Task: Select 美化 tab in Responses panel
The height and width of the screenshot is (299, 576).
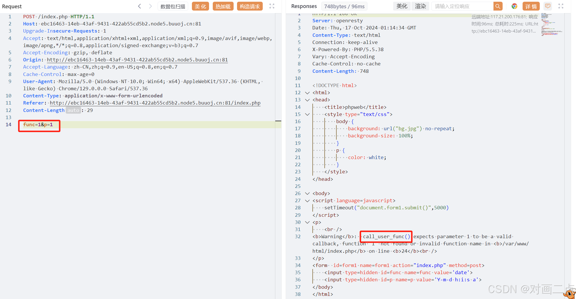Action: 402,6
